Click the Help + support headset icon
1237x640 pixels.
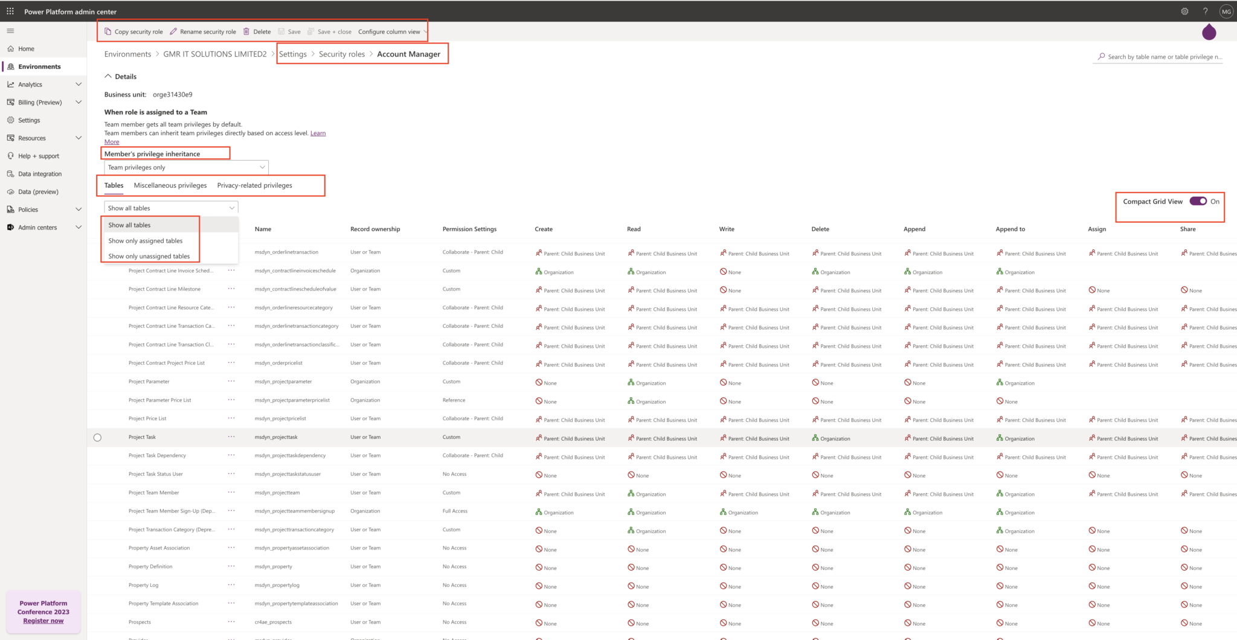click(x=11, y=156)
